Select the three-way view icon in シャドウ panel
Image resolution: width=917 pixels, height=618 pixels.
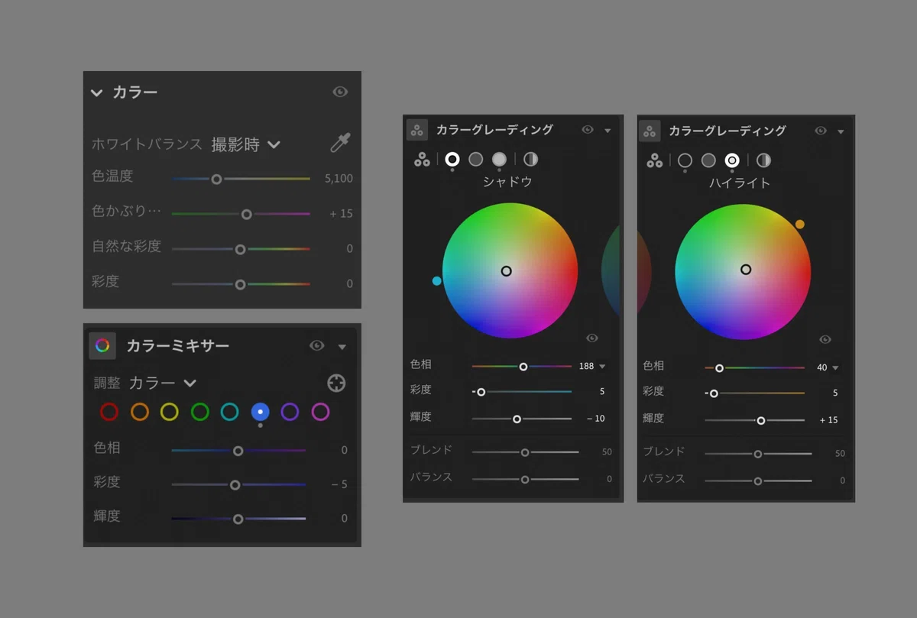pyautogui.click(x=421, y=159)
